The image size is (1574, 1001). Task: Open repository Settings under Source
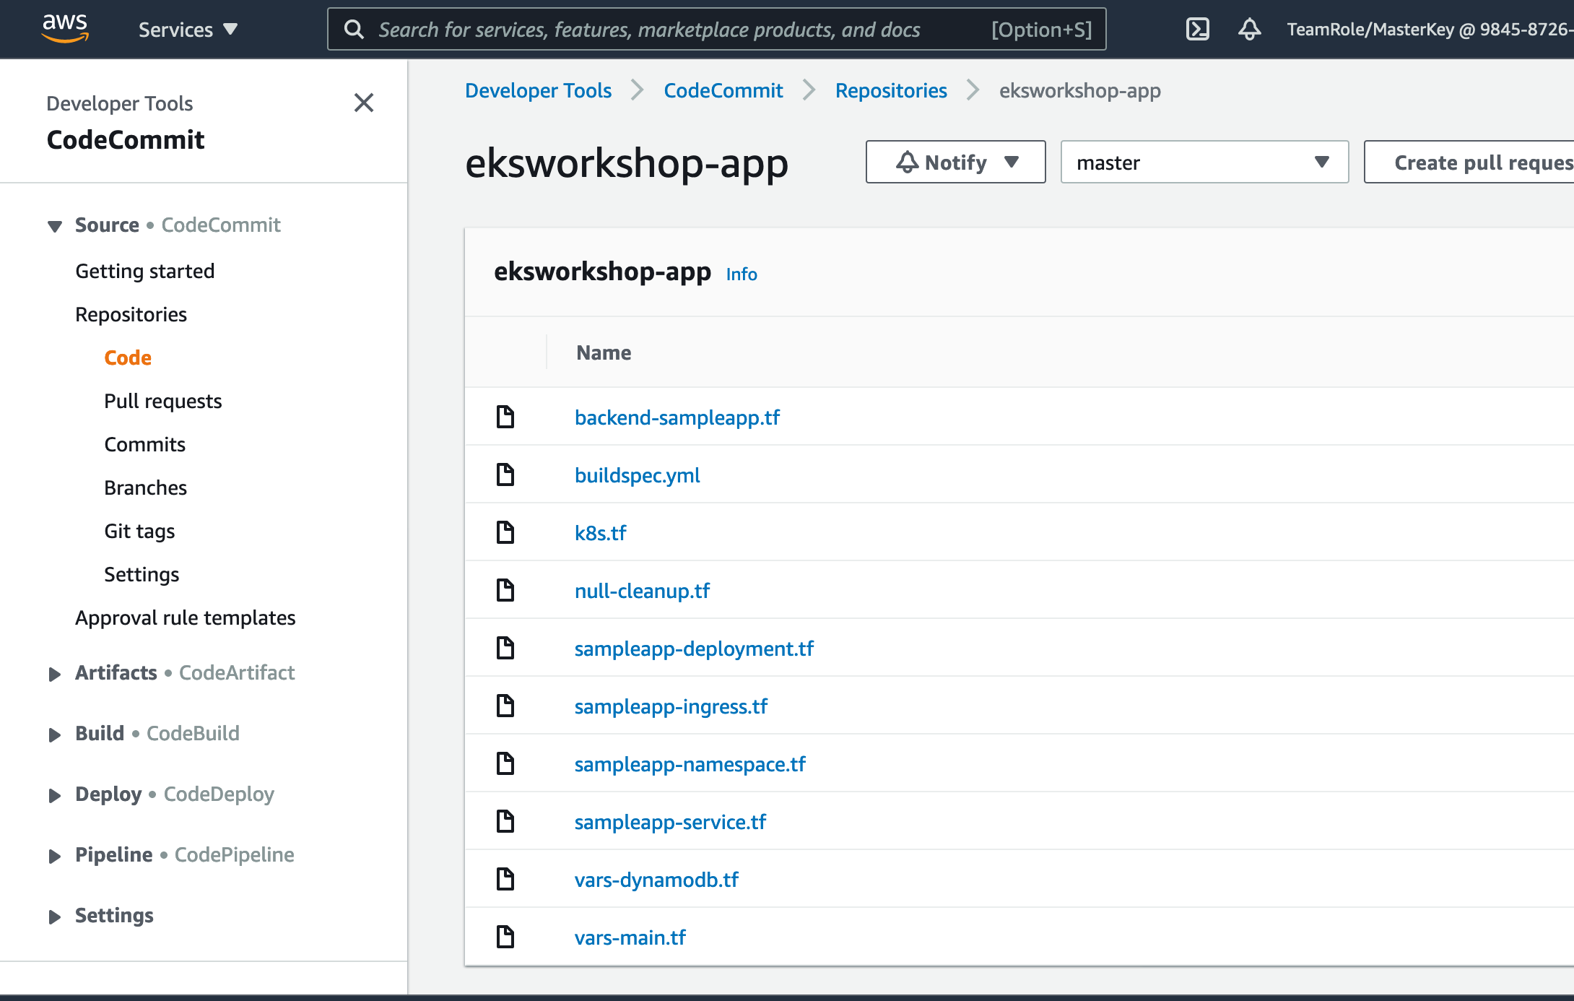pos(142,574)
